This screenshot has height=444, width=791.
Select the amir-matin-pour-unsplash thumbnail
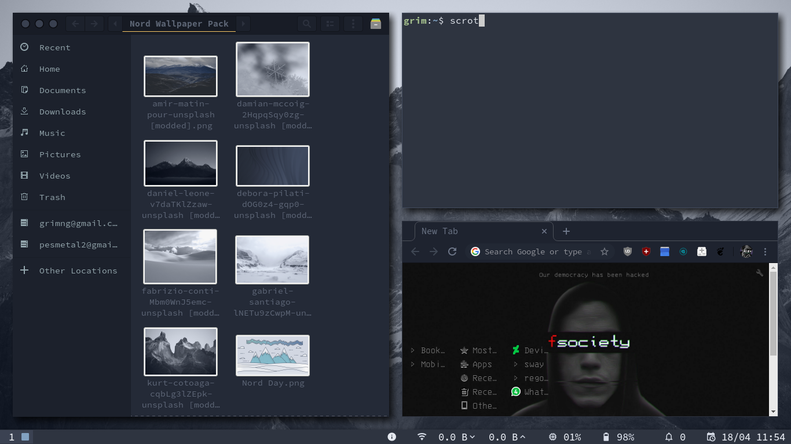pyautogui.click(x=181, y=76)
